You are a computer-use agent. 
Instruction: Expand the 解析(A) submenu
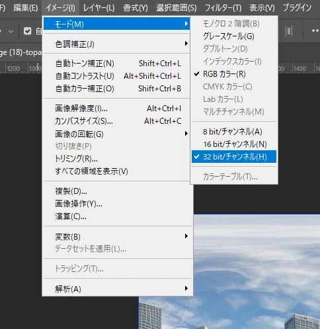(118, 289)
